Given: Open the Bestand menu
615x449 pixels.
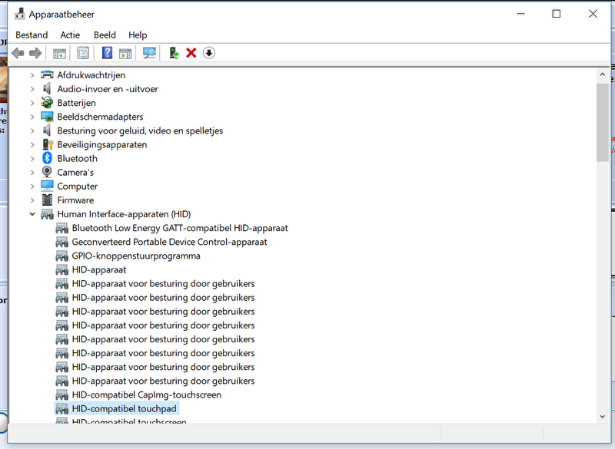Looking at the screenshot, I should 32,35.
